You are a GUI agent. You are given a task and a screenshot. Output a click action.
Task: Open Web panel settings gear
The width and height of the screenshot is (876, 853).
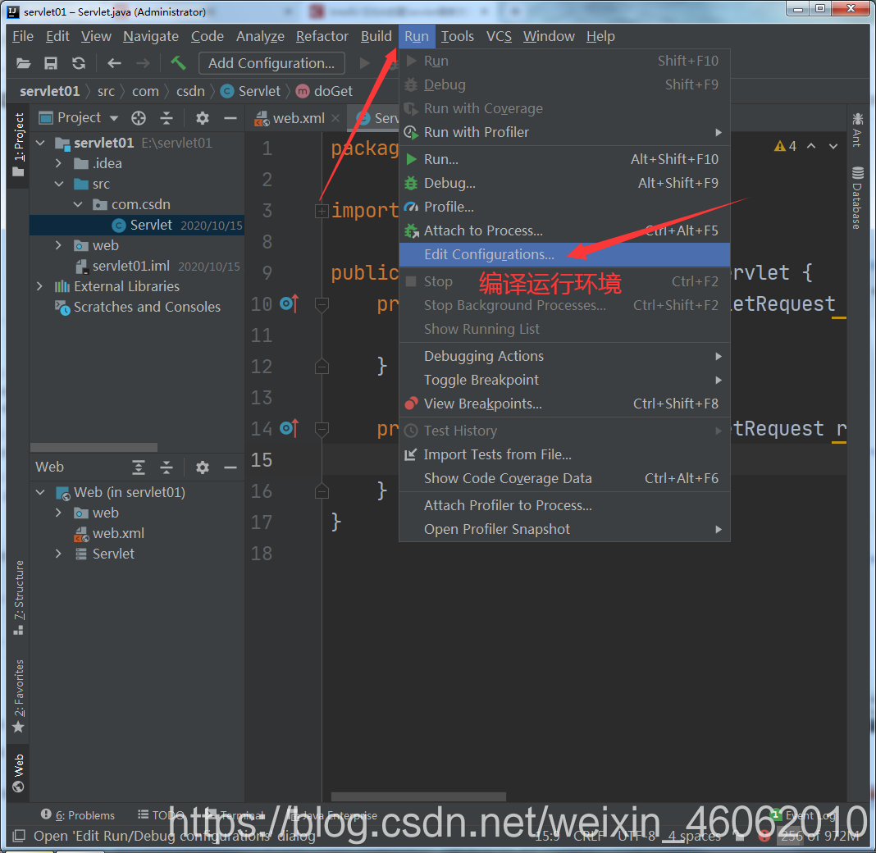click(203, 467)
